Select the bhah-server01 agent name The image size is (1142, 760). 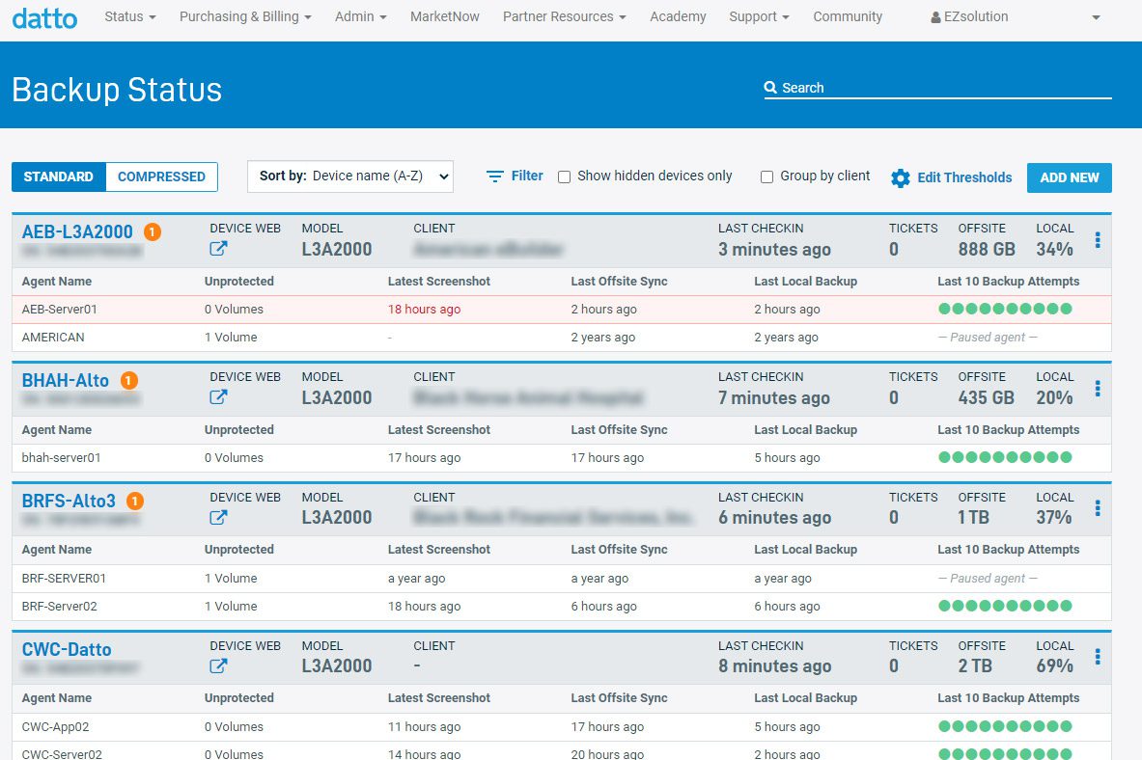coord(61,458)
